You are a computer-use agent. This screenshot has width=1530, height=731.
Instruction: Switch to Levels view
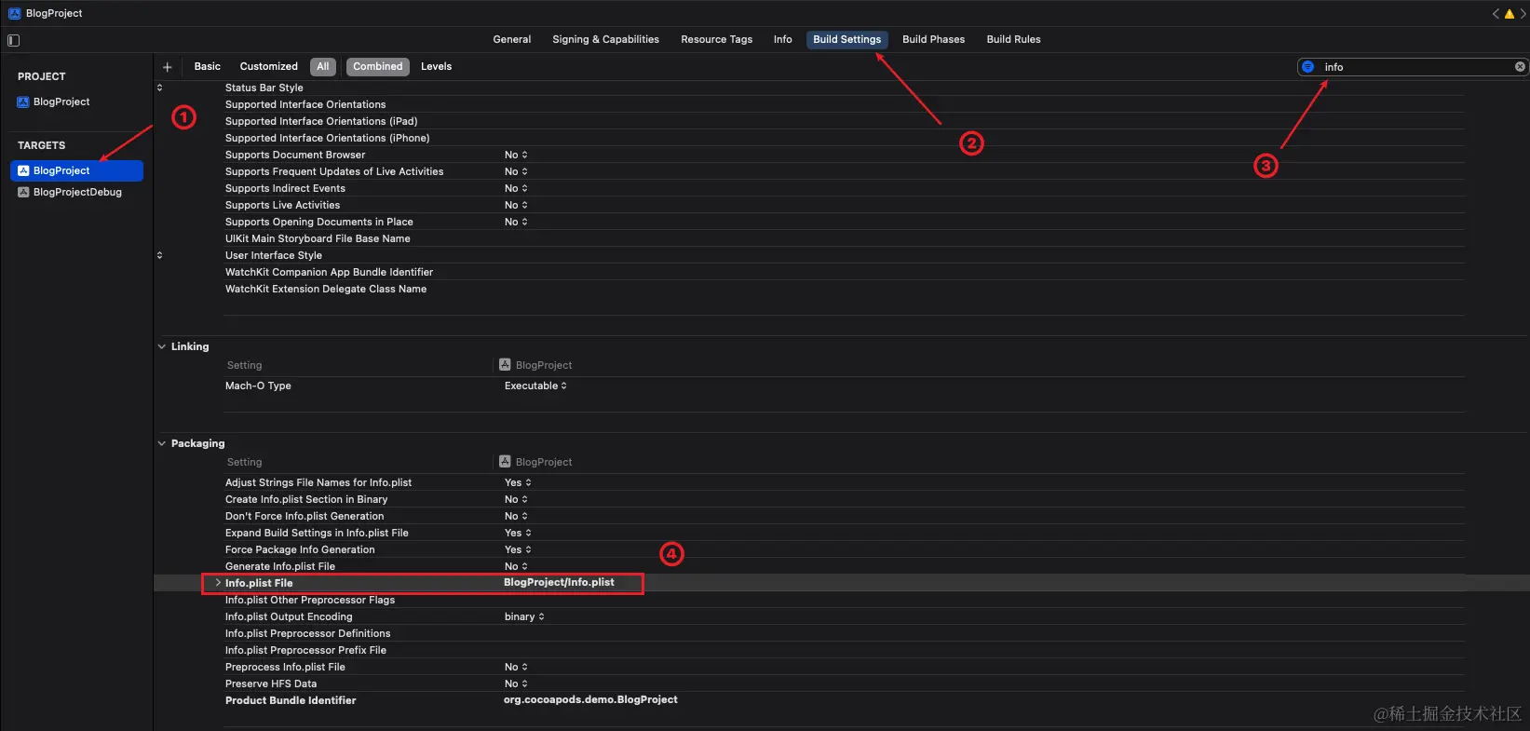[x=436, y=66]
